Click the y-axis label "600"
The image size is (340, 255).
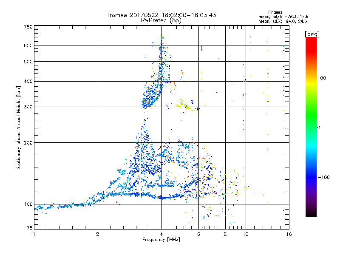(x=28, y=45)
